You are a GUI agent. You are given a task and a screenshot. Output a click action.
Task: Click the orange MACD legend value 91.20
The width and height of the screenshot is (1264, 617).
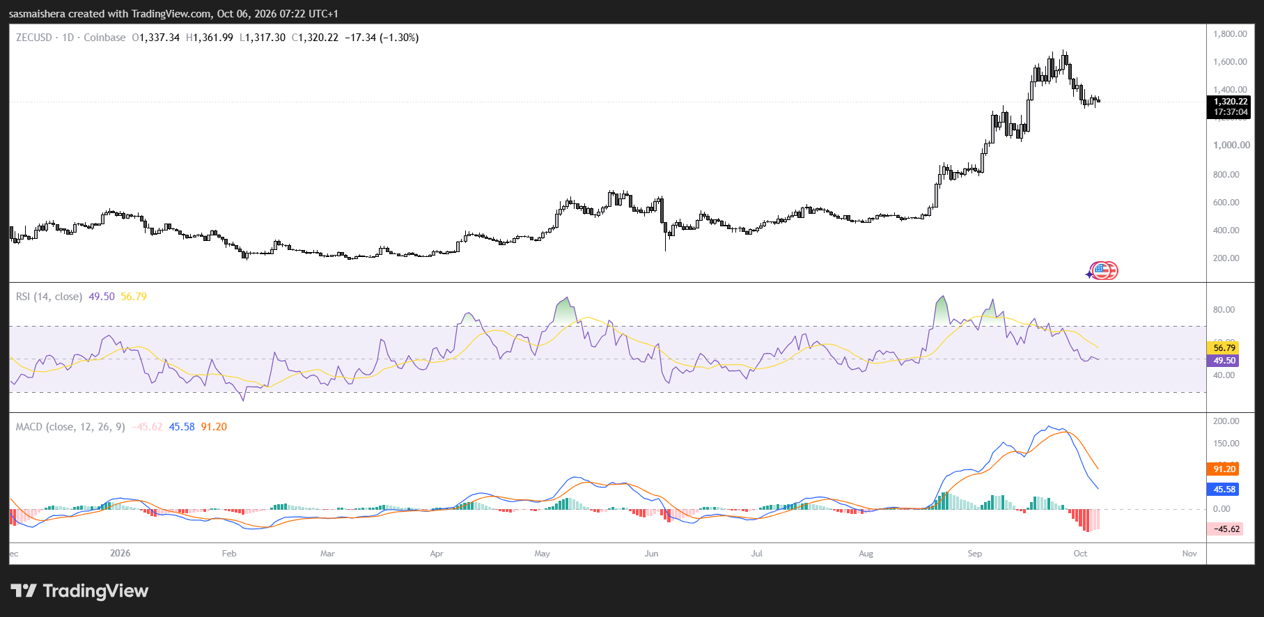click(214, 427)
